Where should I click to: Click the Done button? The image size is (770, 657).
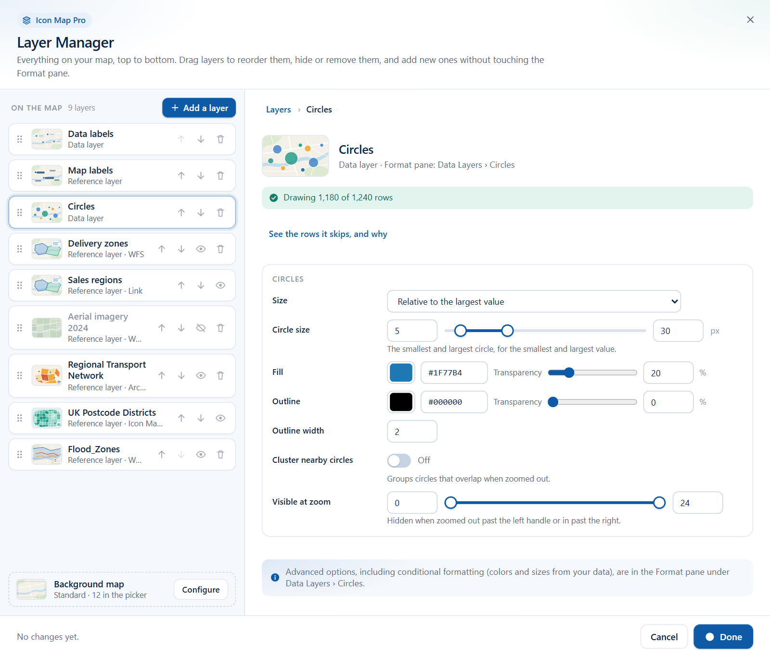(723, 637)
